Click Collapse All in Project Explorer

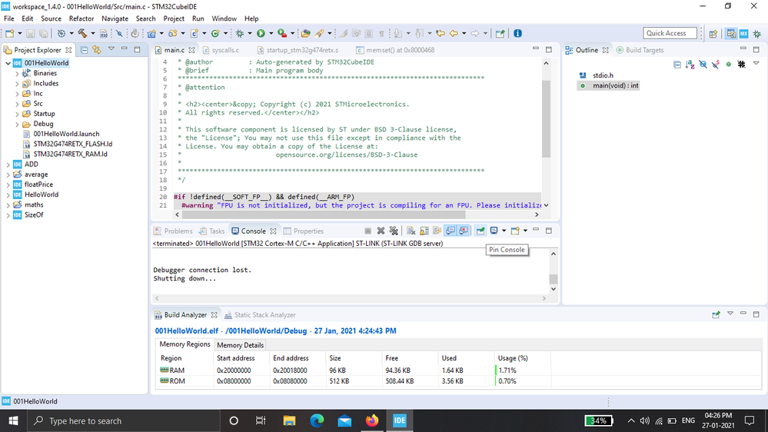point(84,50)
